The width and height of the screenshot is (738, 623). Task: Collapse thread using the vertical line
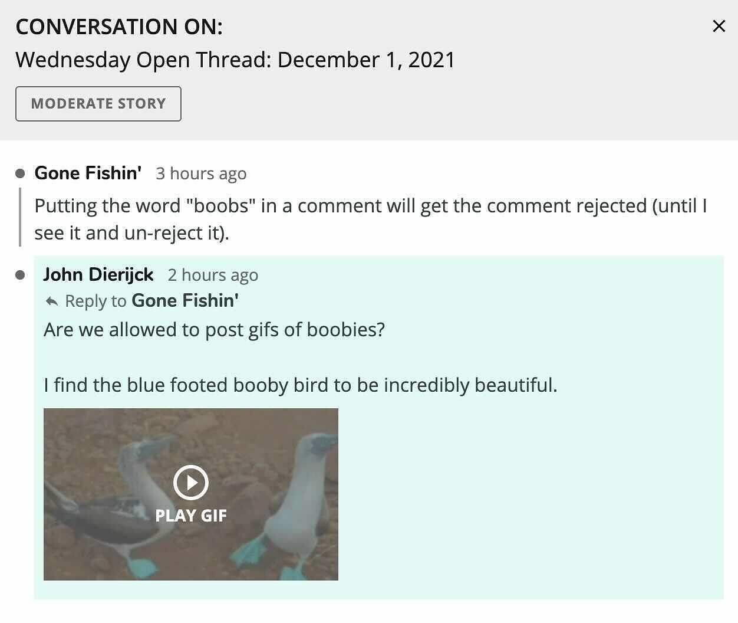coord(20,217)
